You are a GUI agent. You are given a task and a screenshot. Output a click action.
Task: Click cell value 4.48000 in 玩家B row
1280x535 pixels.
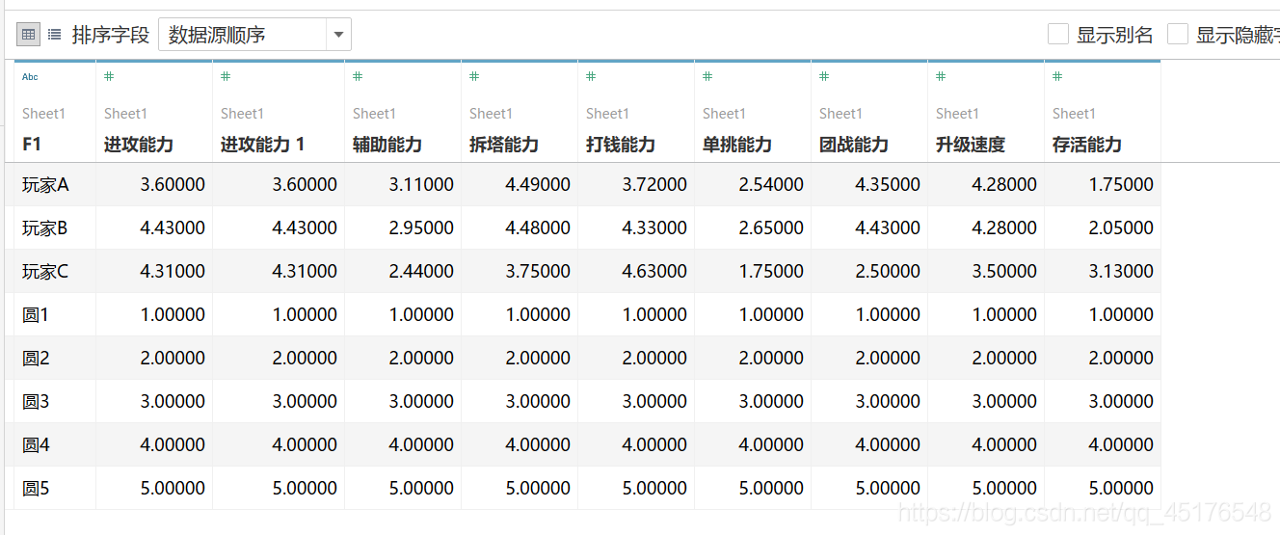click(x=538, y=227)
